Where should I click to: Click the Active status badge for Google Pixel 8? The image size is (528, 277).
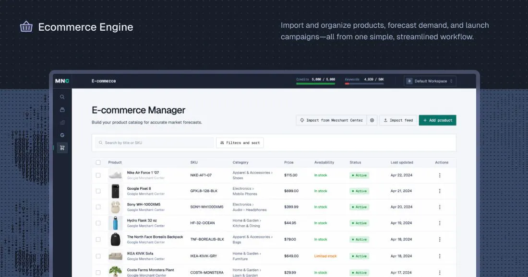(x=360, y=191)
